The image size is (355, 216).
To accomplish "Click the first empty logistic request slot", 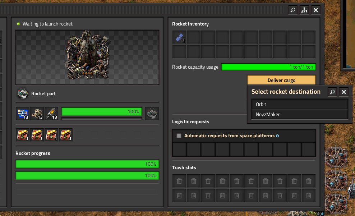I will [179, 150].
